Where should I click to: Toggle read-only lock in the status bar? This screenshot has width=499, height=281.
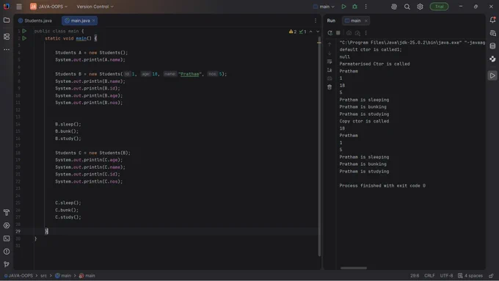(492, 276)
